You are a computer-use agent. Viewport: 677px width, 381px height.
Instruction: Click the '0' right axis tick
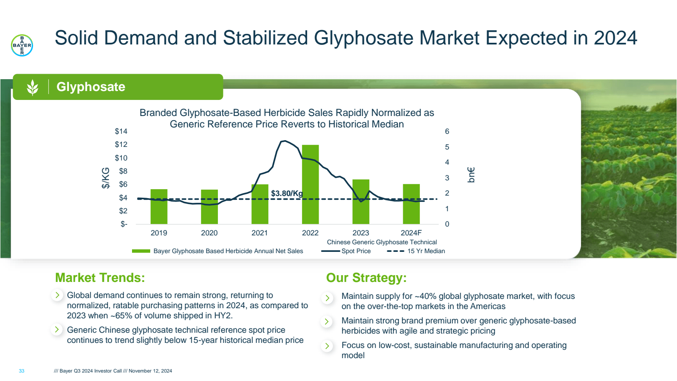pos(447,224)
